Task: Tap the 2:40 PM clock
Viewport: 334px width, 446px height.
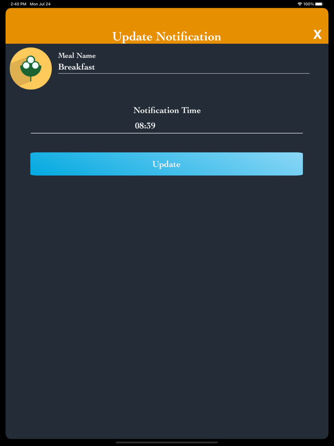Action: point(19,4)
